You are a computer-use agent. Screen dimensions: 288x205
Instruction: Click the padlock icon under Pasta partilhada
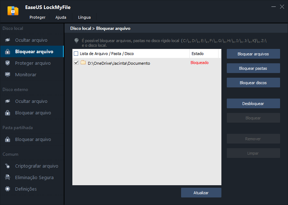click(x=8, y=139)
